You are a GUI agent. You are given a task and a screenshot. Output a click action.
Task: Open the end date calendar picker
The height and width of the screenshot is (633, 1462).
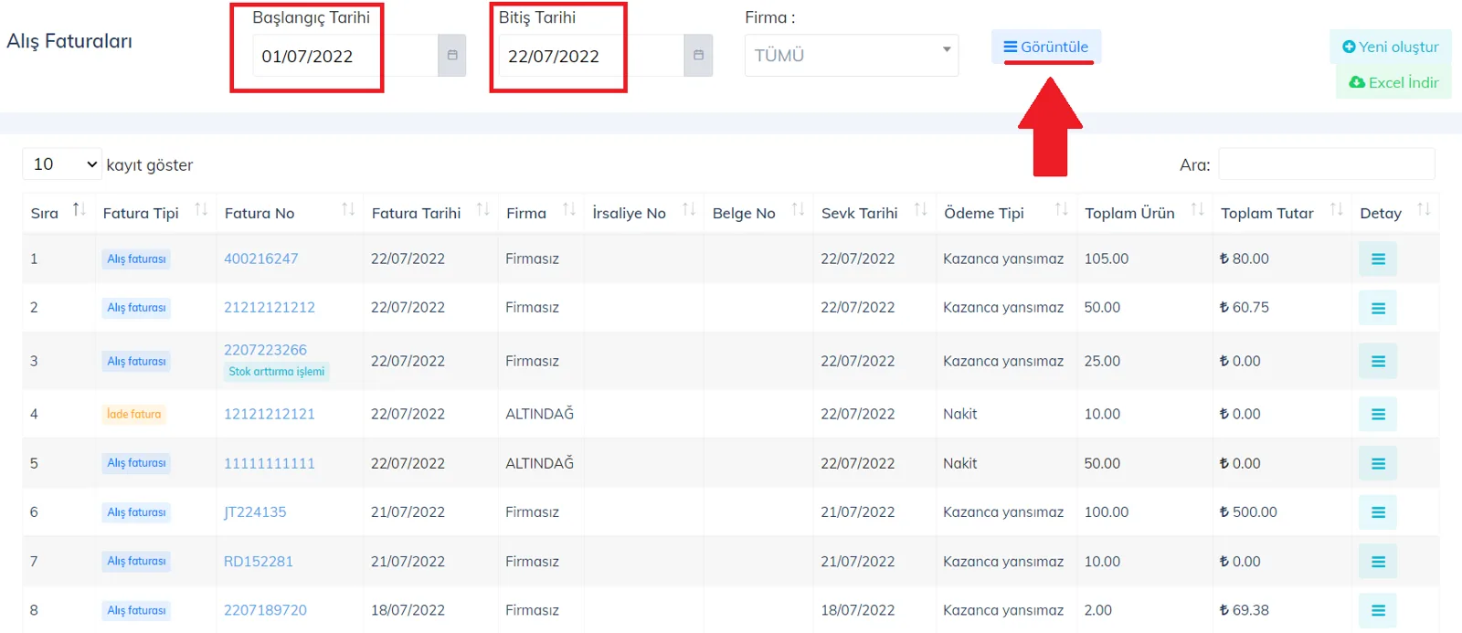point(698,56)
